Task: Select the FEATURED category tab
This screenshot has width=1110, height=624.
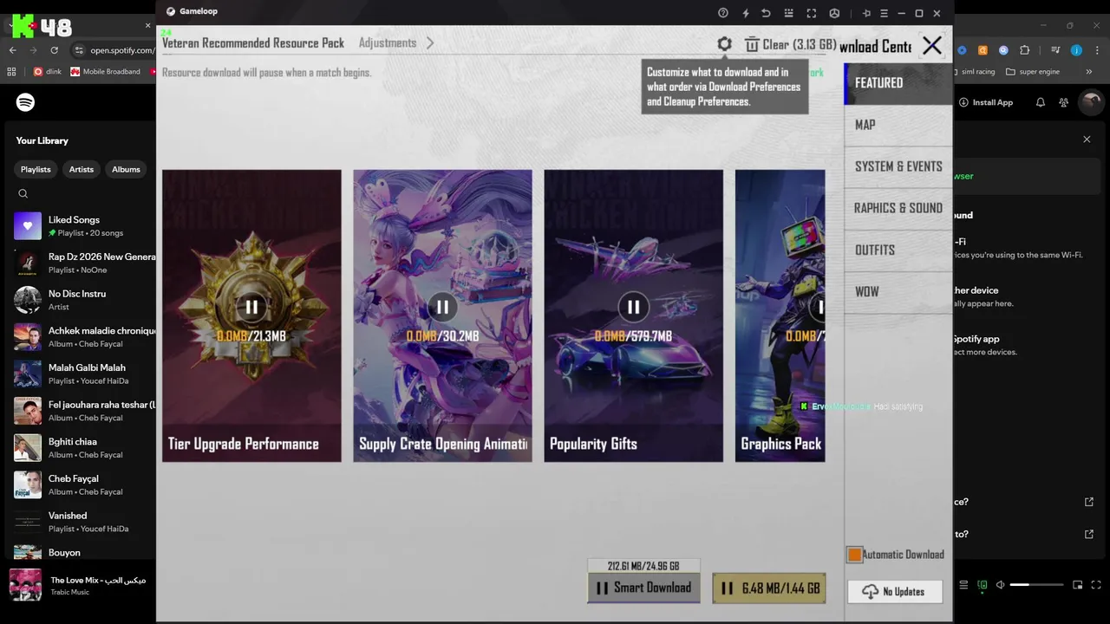Action: pos(898,83)
